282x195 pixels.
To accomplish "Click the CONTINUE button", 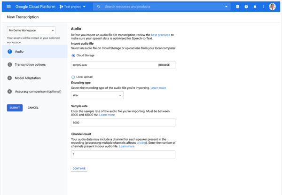I will pos(79,169).
